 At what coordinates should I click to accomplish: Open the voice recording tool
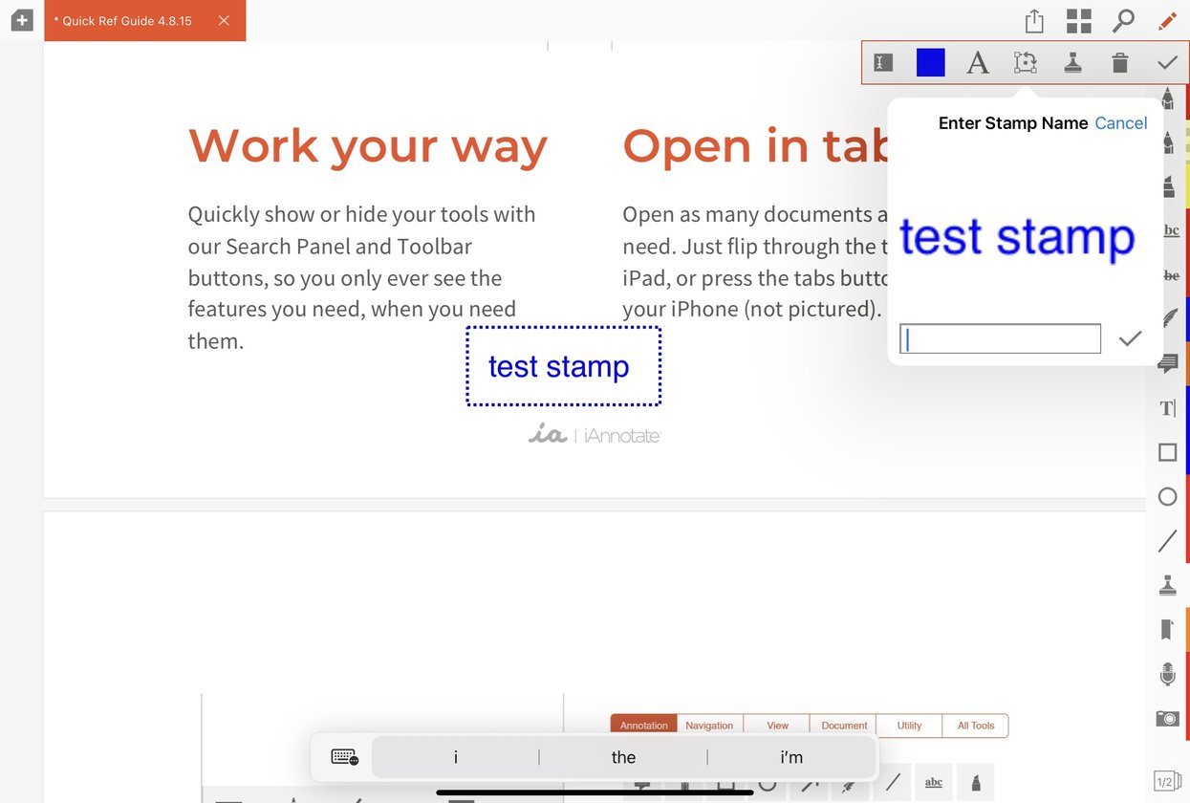tap(1167, 673)
